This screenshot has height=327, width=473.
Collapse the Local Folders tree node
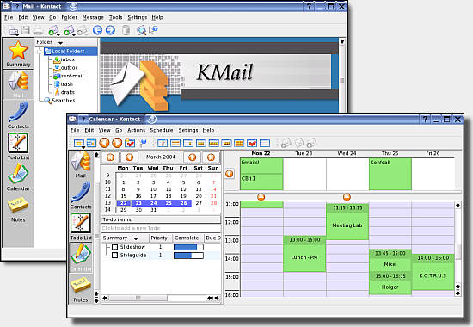pyautogui.click(x=40, y=52)
